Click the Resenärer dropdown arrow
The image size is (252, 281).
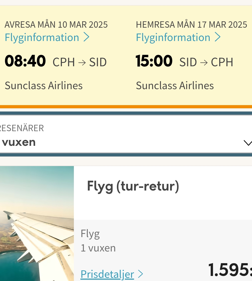click(248, 143)
